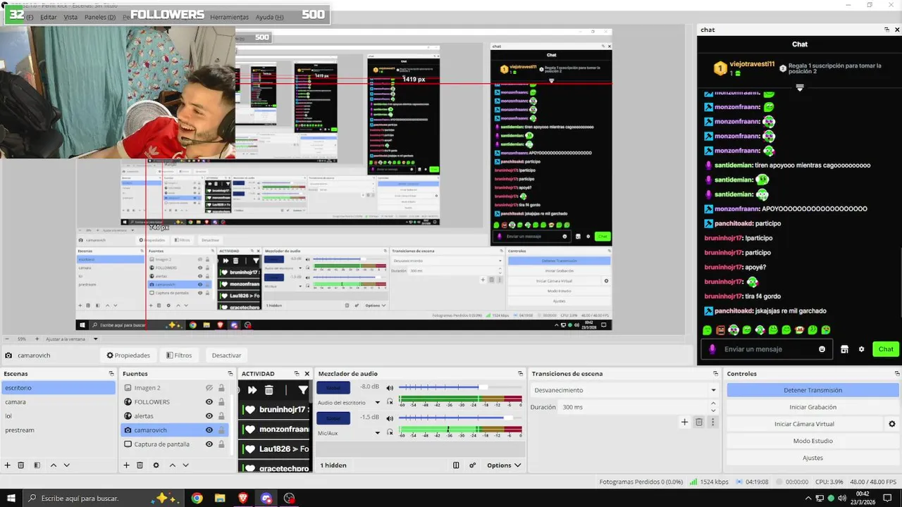Remove the scene transition with trash icon

coord(699,422)
